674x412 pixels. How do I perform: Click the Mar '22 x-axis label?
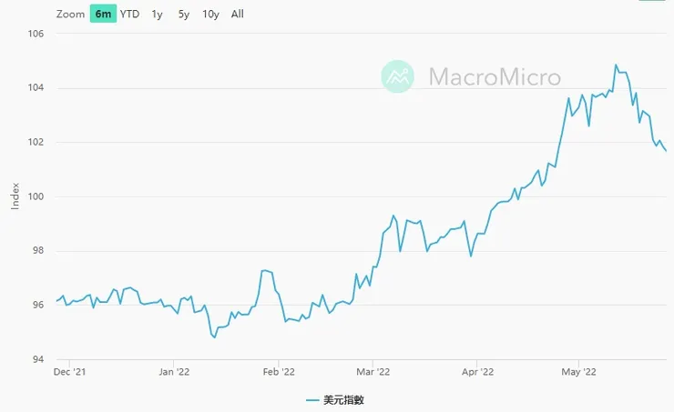tap(373, 371)
